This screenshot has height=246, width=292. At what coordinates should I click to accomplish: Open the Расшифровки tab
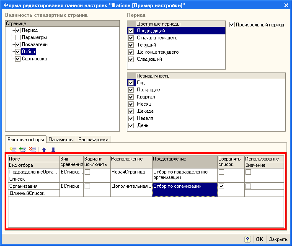[93, 140]
